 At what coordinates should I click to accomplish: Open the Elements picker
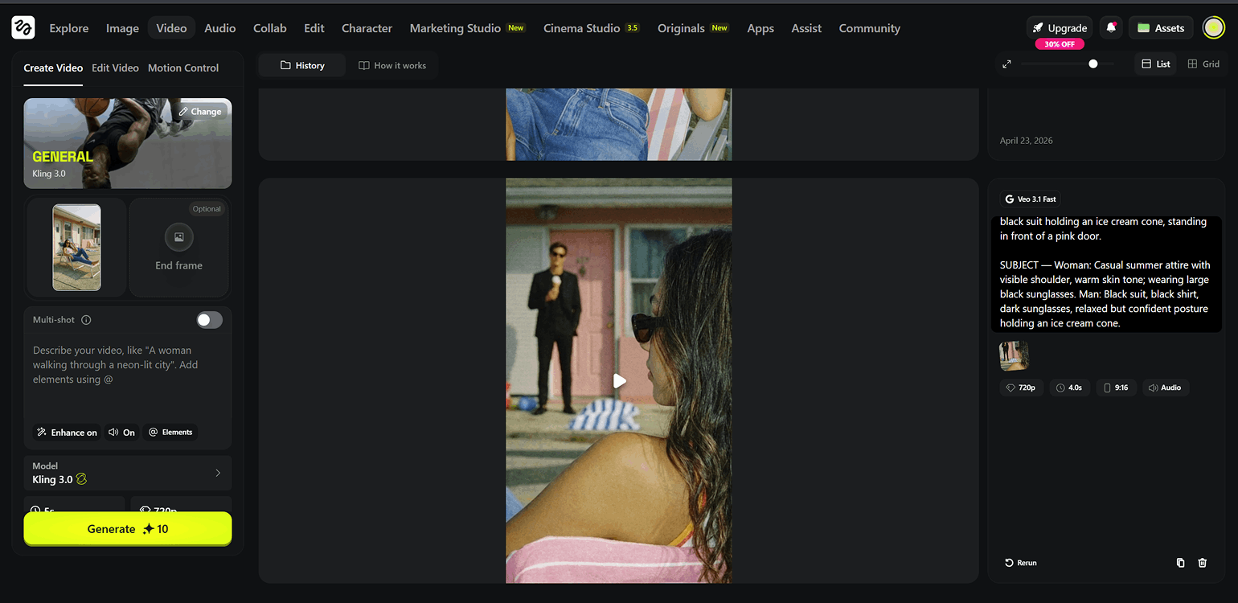coord(170,433)
